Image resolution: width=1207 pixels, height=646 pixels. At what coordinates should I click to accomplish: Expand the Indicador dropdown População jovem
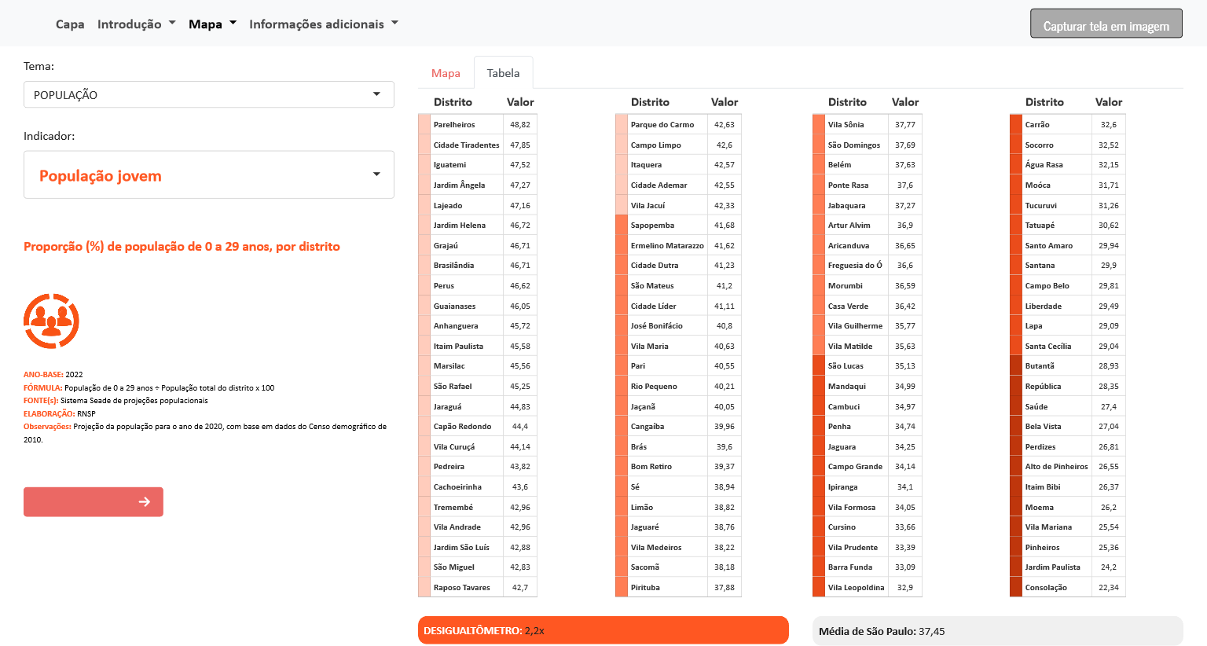pyautogui.click(x=208, y=175)
